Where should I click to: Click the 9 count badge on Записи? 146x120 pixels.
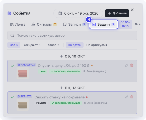pyautogui.click(x=84, y=24)
